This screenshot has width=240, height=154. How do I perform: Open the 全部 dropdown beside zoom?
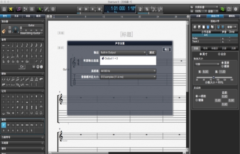tap(213, 11)
